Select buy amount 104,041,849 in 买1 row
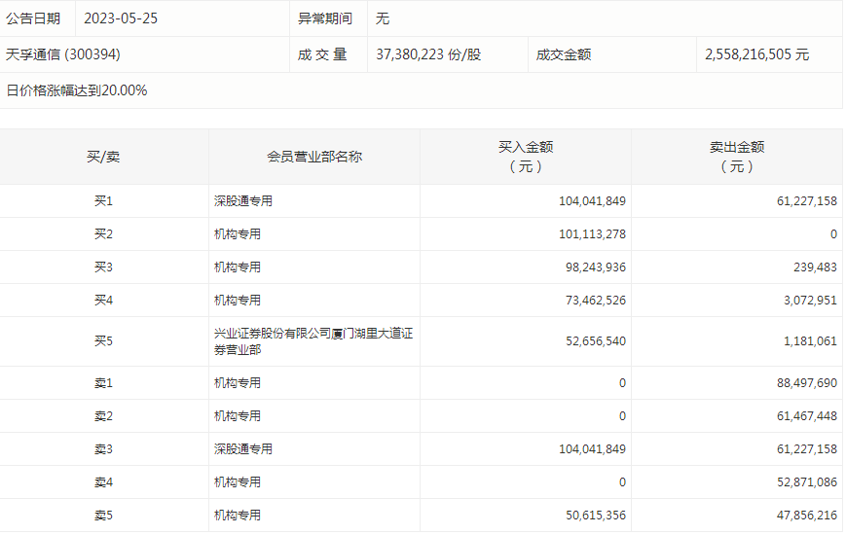The width and height of the screenshot is (846, 534). pyautogui.click(x=592, y=201)
